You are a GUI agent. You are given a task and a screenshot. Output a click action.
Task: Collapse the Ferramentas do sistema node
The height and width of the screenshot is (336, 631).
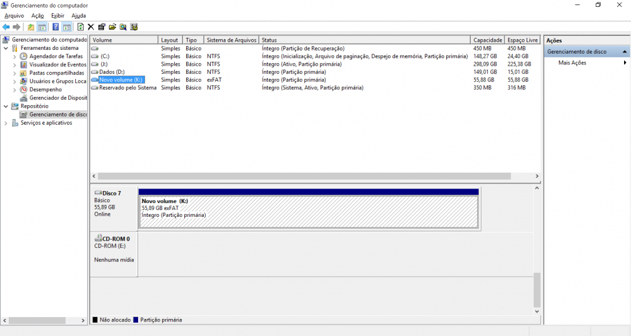[6, 48]
